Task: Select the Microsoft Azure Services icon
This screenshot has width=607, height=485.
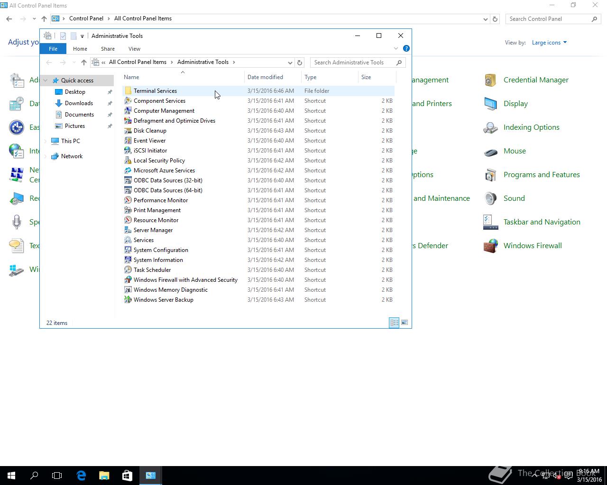Action: pos(128,171)
